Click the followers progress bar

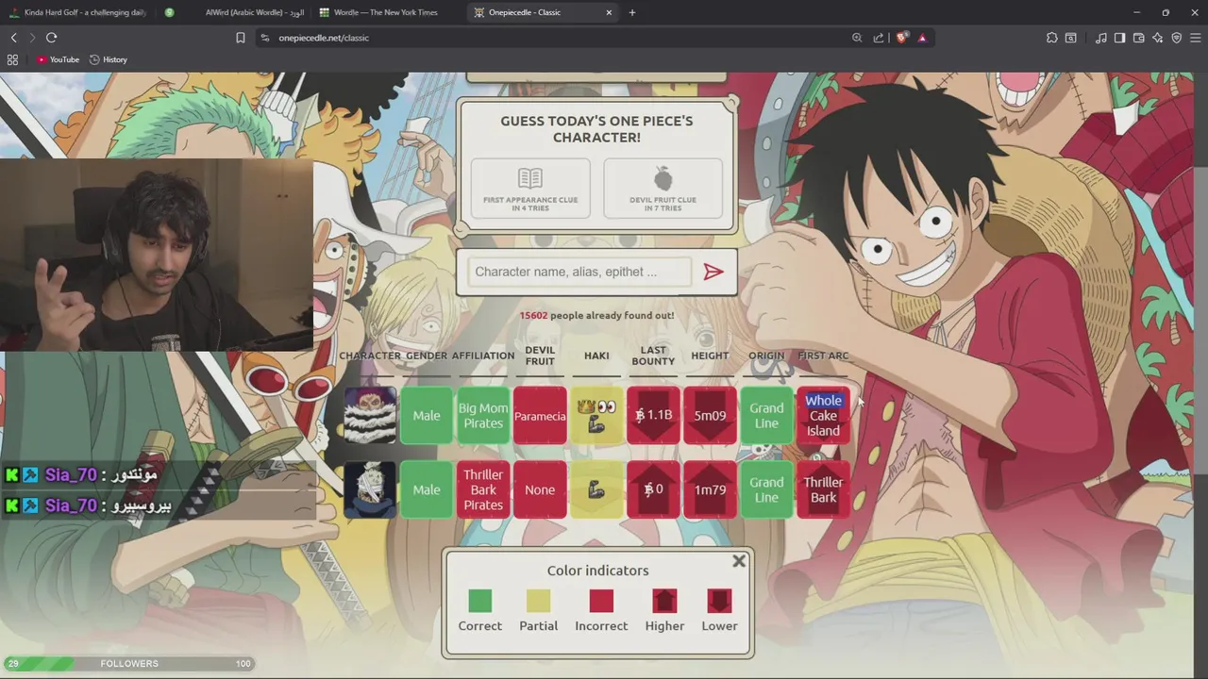(129, 663)
